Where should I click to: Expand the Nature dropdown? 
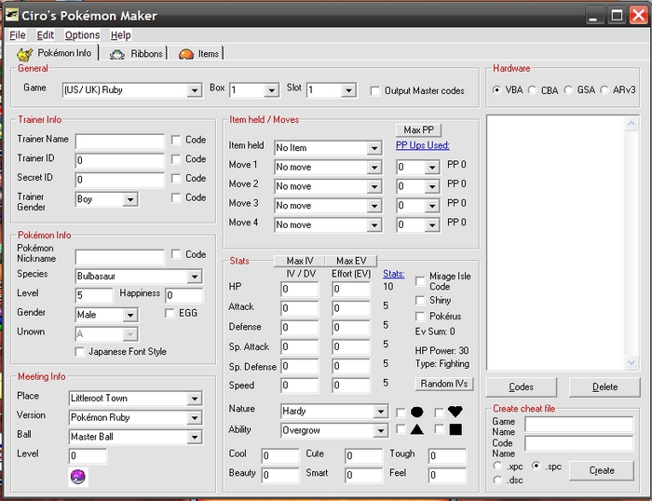tap(380, 412)
